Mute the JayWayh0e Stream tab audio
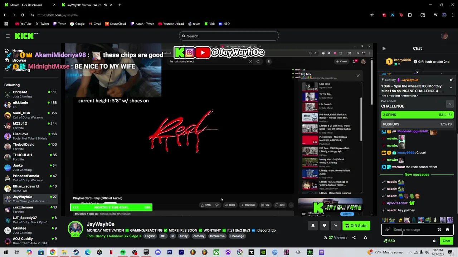The height and width of the screenshot is (257, 458). [106, 5]
